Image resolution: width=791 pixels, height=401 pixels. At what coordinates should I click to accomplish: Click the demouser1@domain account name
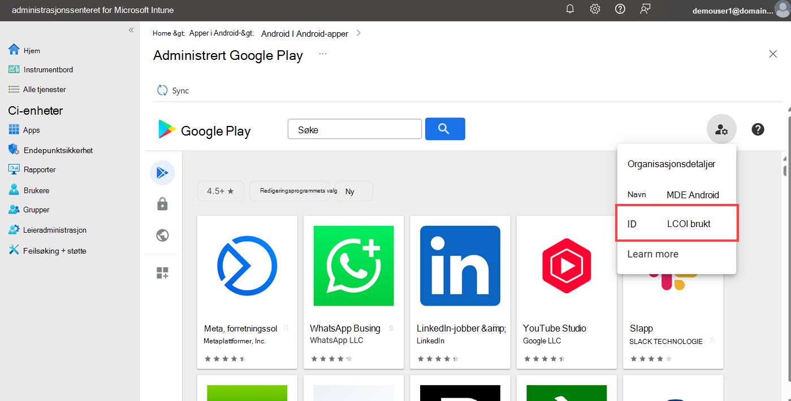[x=732, y=10]
